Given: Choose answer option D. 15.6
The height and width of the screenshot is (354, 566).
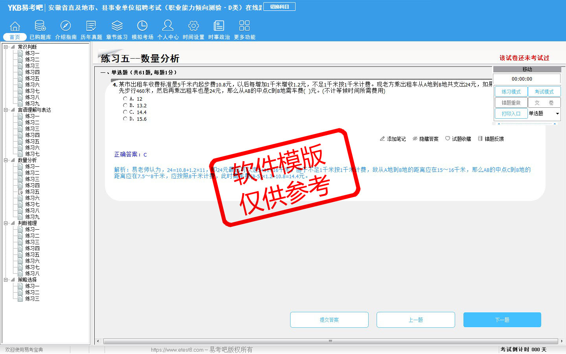Looking at the screenshot, I should tap(125, 119).
